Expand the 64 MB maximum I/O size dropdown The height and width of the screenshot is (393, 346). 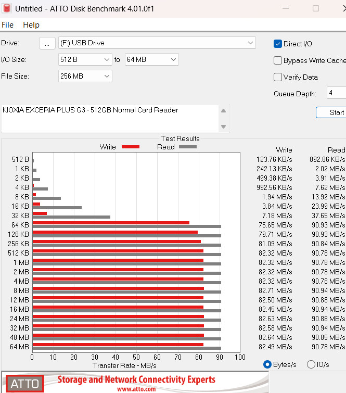tap(152, 59)
